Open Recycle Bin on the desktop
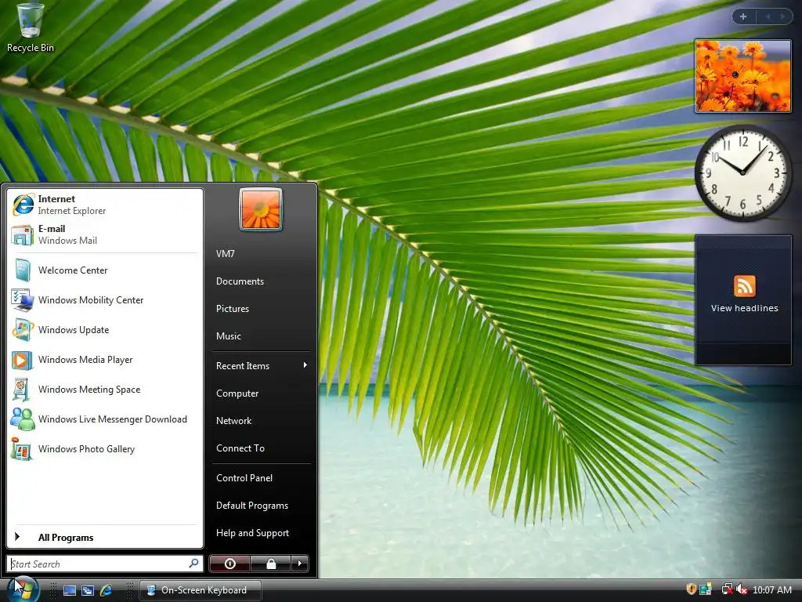The image size is (802, 602). pos(30,28)
